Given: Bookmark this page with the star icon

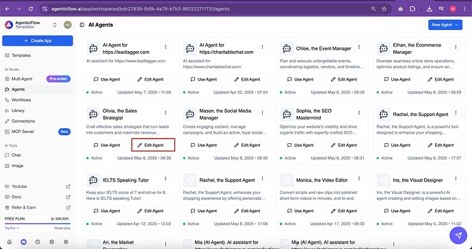Looking at the screenshot, I should click(384, 9).
